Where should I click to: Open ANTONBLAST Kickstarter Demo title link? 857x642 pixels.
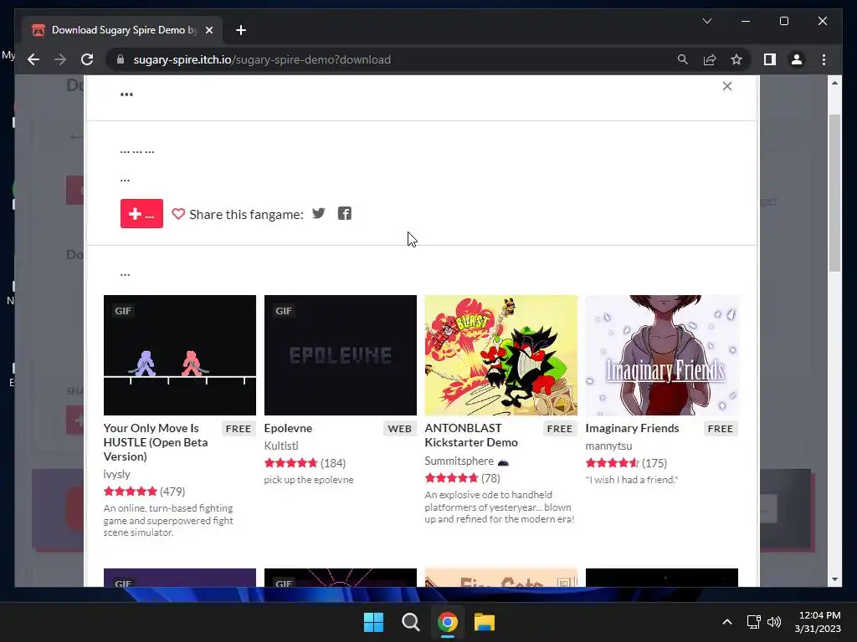pos(471,435)
